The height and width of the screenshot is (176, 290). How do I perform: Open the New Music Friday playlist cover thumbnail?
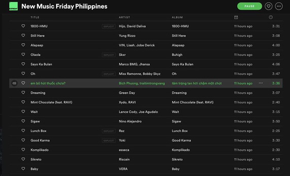pos(14,6)
